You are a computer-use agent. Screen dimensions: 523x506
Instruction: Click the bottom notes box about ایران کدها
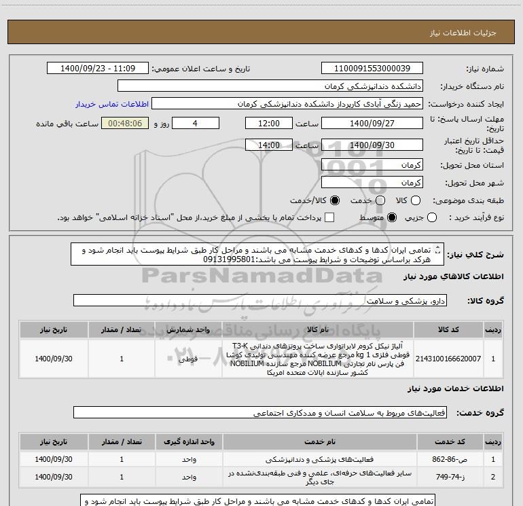257,500
